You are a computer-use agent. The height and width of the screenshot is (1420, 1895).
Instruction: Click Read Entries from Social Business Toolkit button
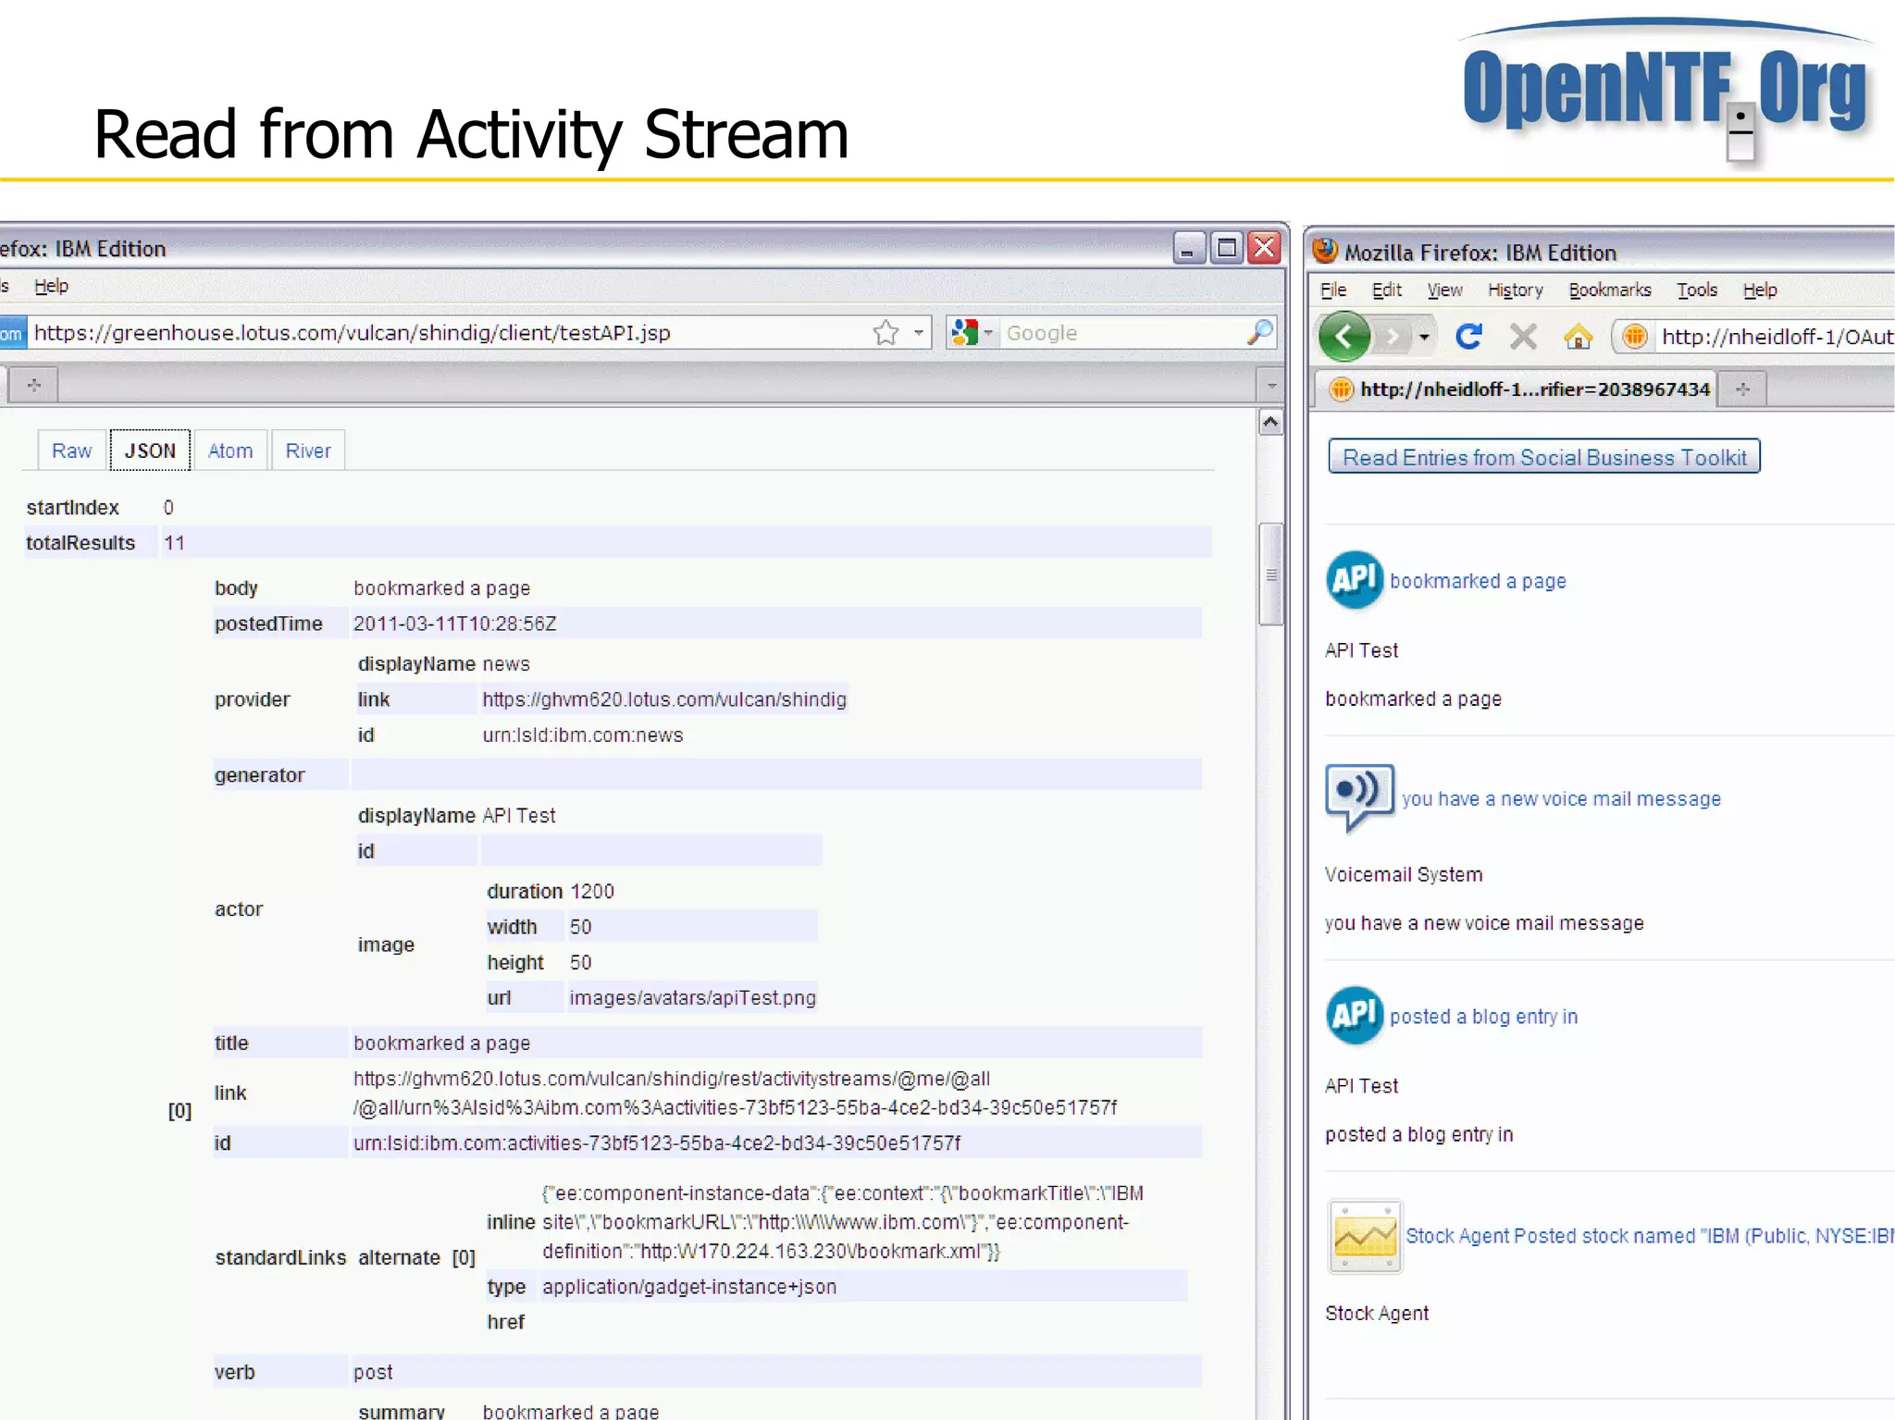click(1543, 457)
